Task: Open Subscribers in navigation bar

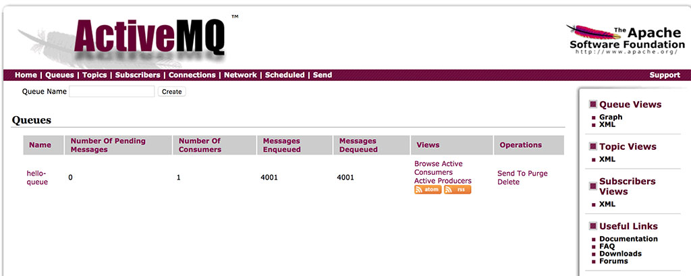Action: (138, 75)
